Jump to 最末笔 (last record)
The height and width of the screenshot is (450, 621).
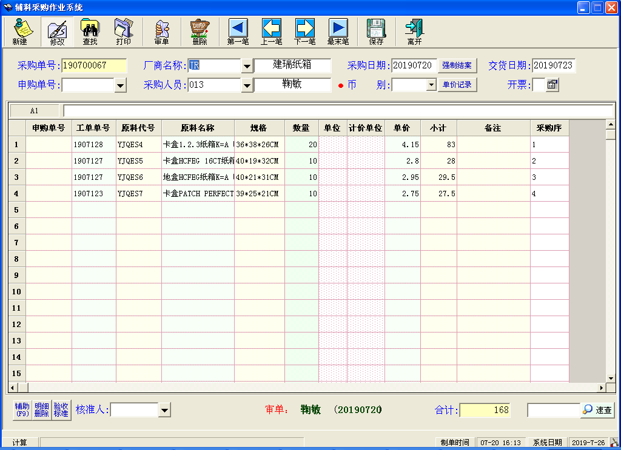pyautogui.click(x=338, y=31)
